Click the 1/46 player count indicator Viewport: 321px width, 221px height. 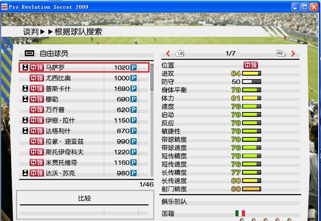[146, 185]
